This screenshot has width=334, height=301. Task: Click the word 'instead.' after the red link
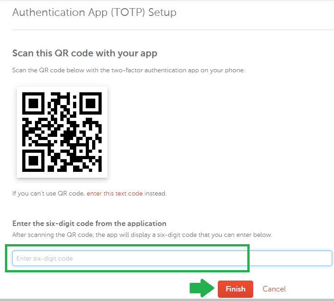click(x=156, y=193)
